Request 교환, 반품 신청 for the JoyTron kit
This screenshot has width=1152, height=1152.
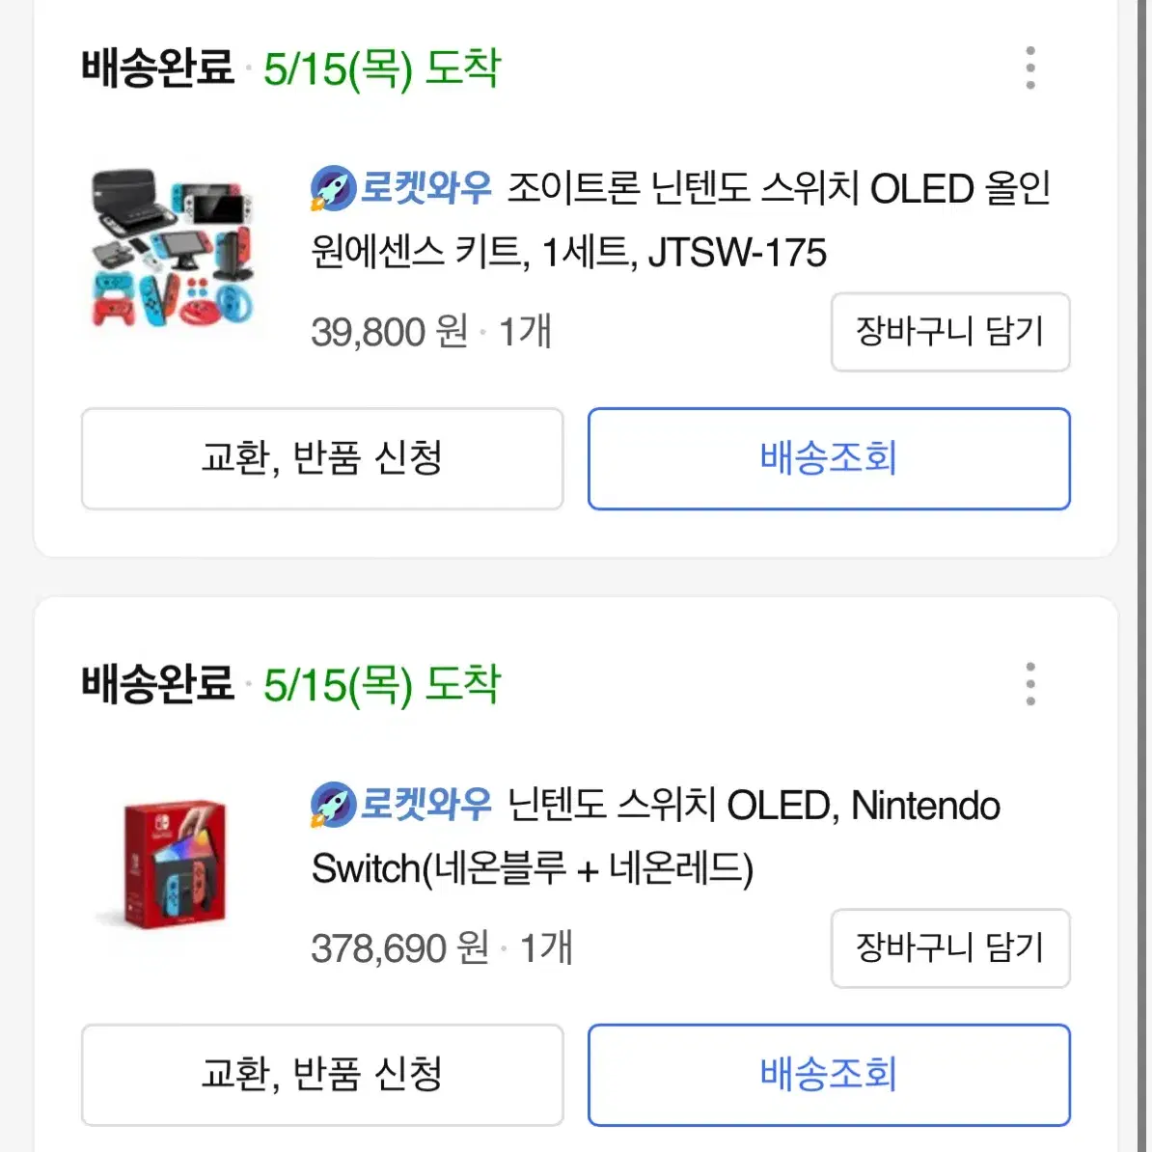[x=322, y=458]
